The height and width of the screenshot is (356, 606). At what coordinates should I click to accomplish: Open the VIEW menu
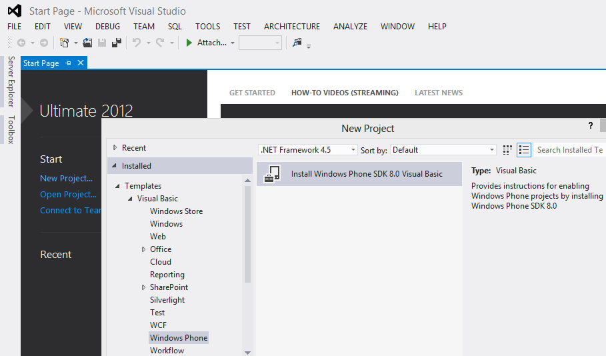point(73,26)
